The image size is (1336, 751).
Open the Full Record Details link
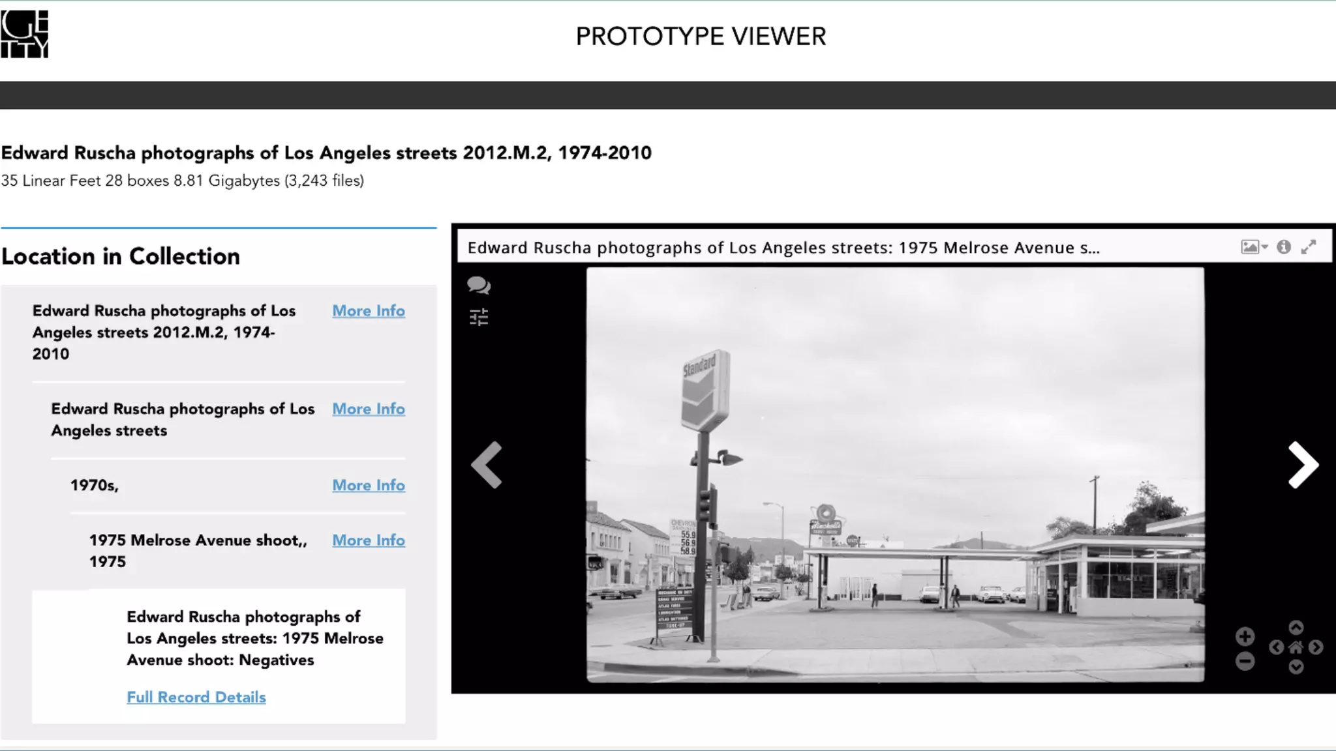(x=196, y=697)
